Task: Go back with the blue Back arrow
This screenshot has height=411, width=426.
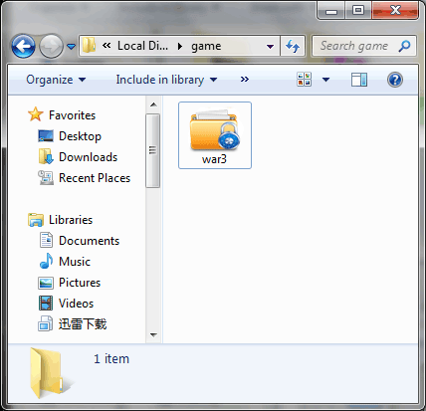Action: tap(23, 46)
